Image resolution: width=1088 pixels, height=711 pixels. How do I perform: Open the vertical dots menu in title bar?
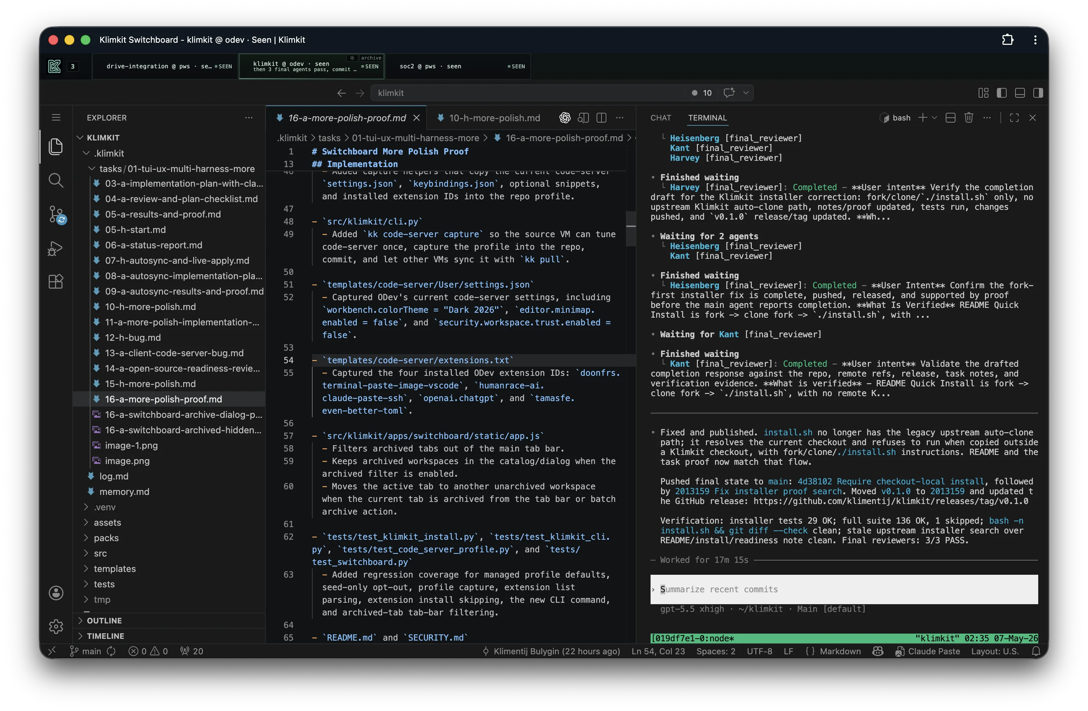(1035, 40)
